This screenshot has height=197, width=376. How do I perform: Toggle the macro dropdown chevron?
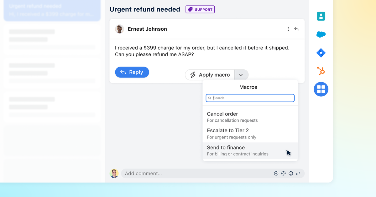tap(241, 75)
